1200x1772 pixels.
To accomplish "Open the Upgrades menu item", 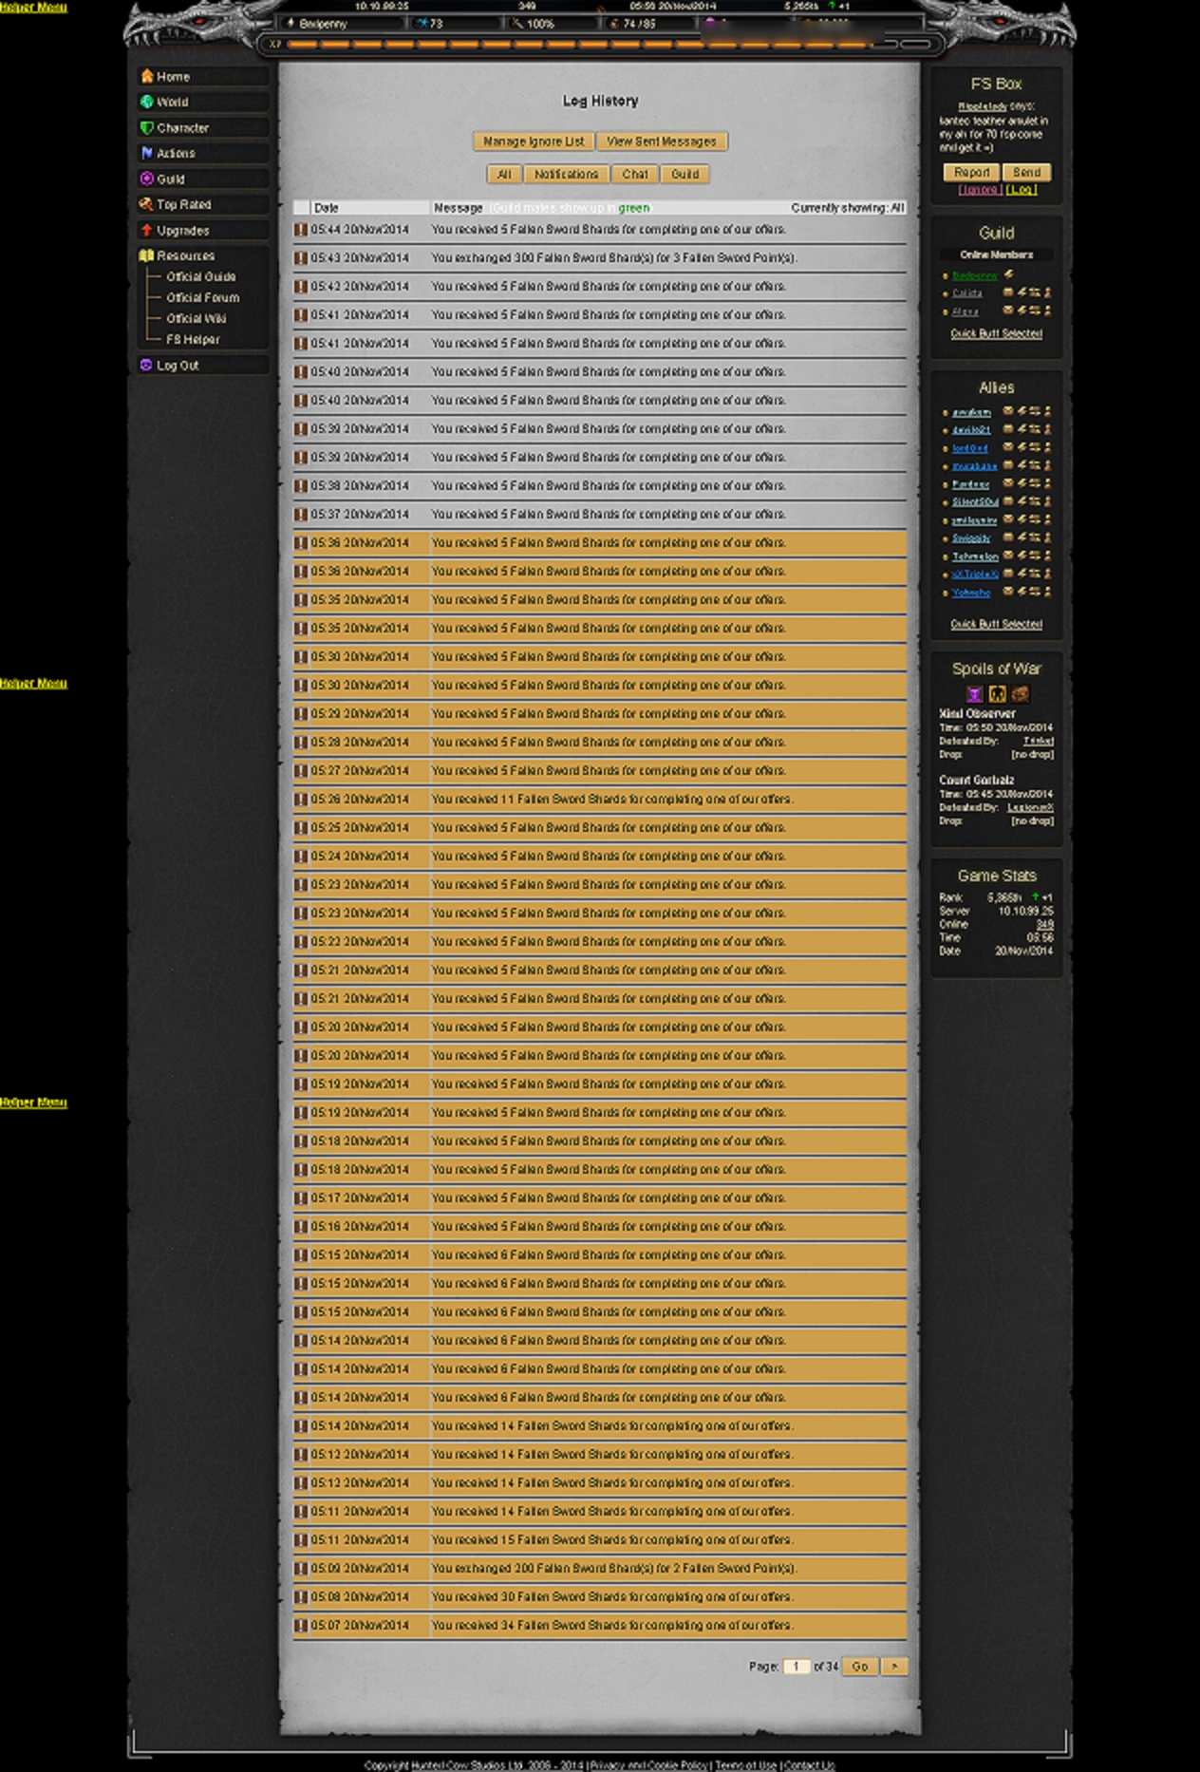I will pyautogui.click(x=201, y=231).
